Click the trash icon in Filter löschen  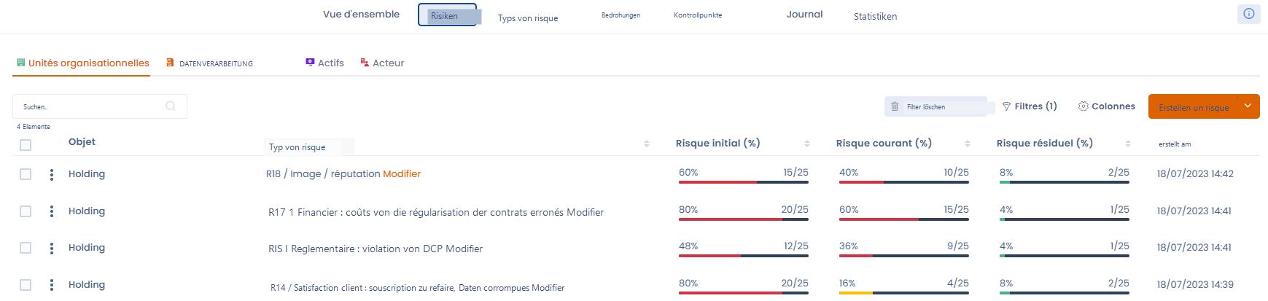(x=895, y=106)
